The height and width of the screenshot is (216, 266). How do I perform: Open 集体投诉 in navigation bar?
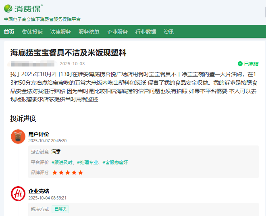click(32, 32)
